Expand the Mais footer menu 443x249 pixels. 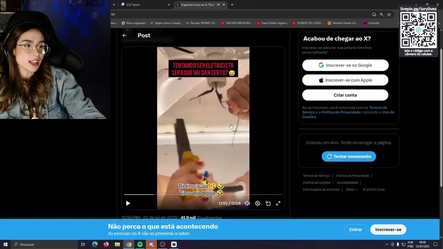[352, 190]
